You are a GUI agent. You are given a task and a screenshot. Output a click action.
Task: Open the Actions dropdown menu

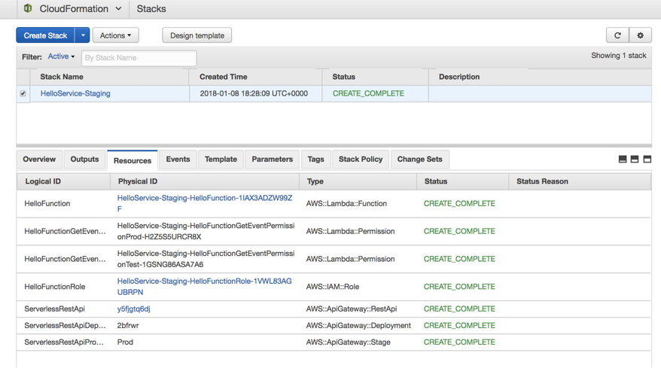[115, 35]
